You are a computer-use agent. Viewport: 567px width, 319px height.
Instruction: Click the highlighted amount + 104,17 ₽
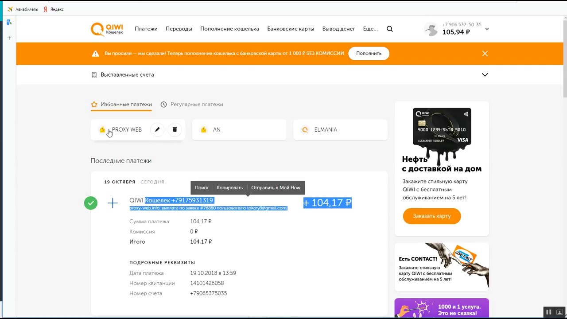pyautogui.click(x=327, y=203)
